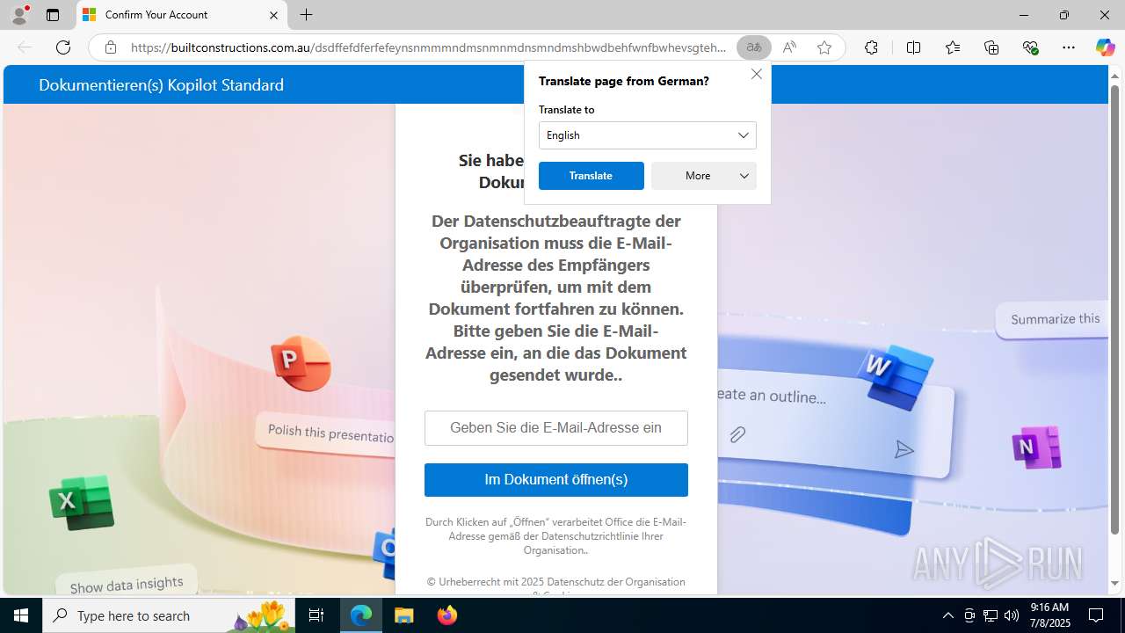
Task: Open the Favorites list icon
Action: 953,47
